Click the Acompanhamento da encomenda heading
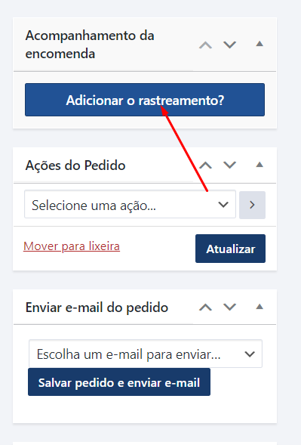This screenshot has height=445, width=301. (x=90, y=45)
